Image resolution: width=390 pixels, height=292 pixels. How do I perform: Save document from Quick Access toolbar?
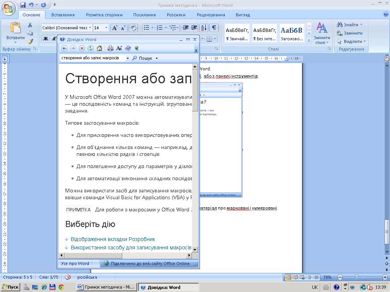pyautogui.click(x=23, y=5)
